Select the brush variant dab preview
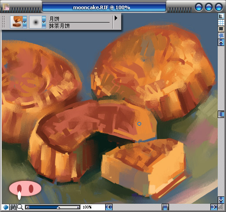Viewport: 226px width, 212px height. pyautogui.click(x=36, y=22)
